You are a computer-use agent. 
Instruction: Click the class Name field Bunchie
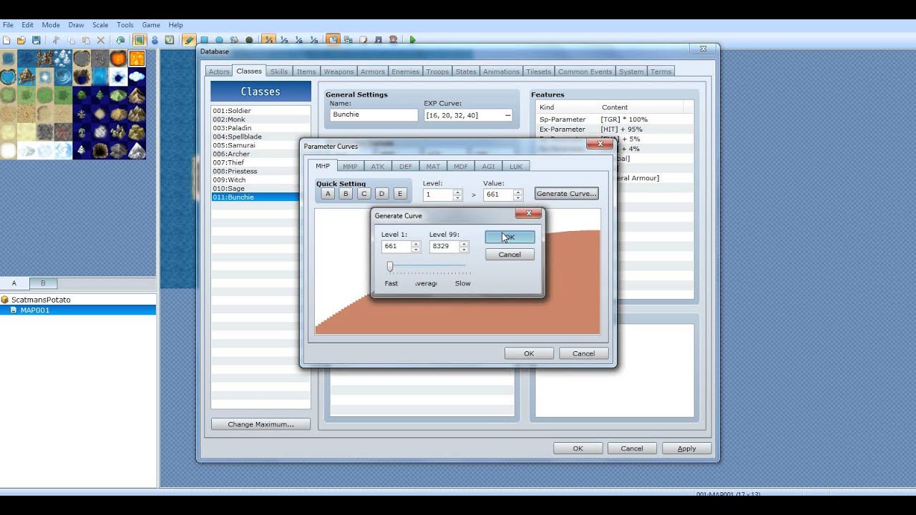(374, 114)
